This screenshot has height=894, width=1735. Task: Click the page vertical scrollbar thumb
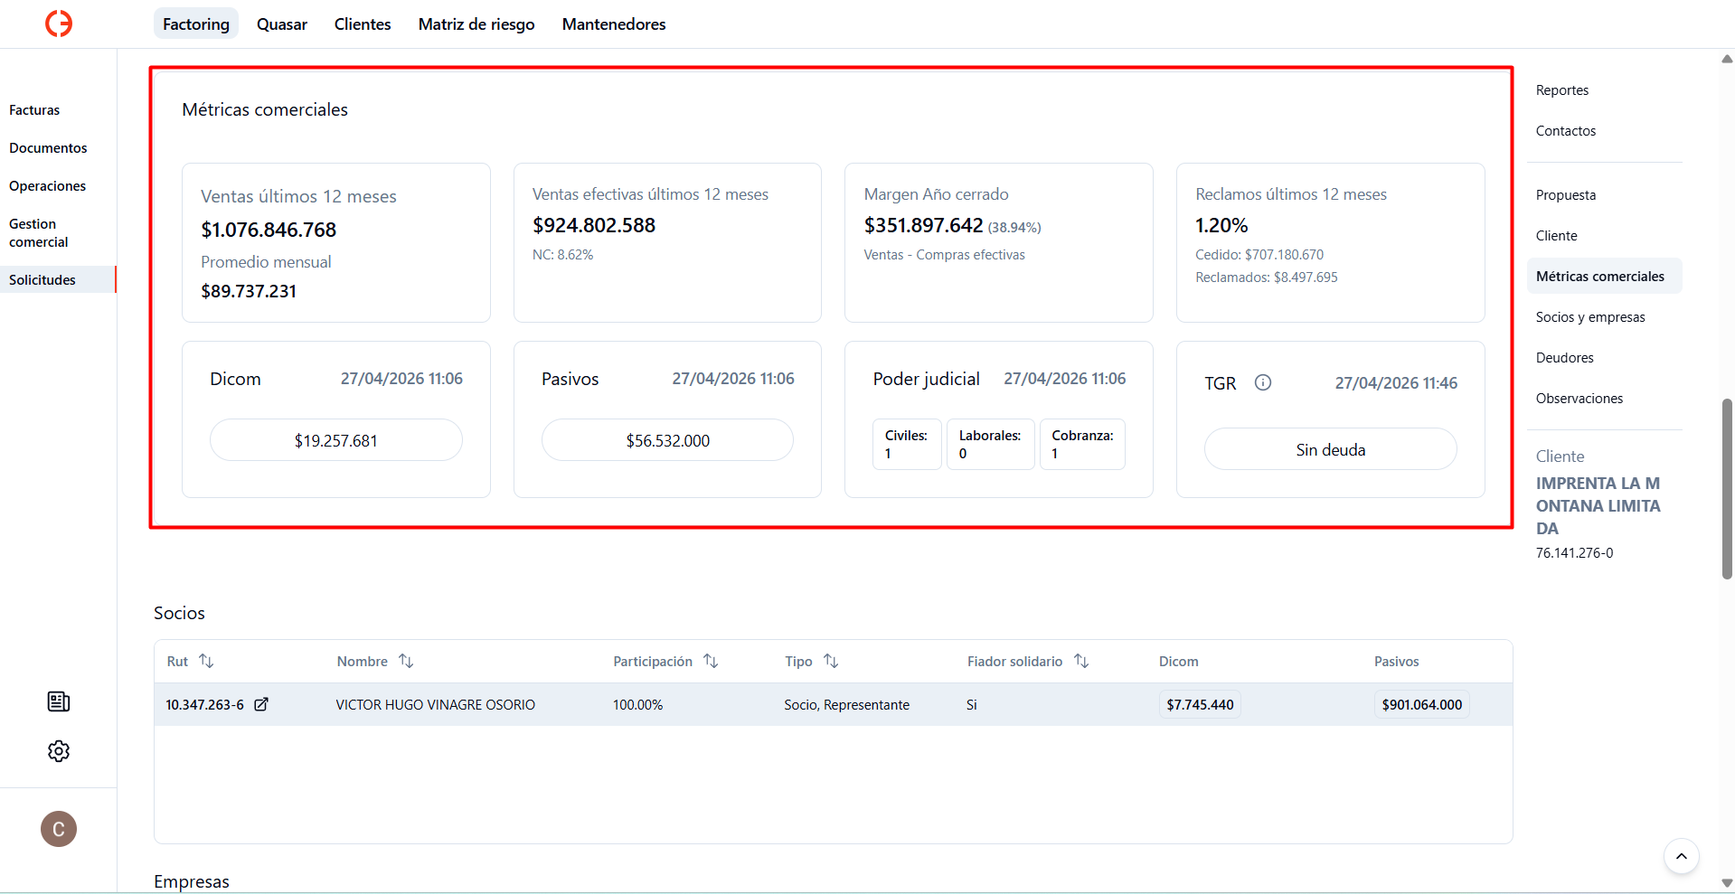pyautogui.click(x=1727, y=488)
